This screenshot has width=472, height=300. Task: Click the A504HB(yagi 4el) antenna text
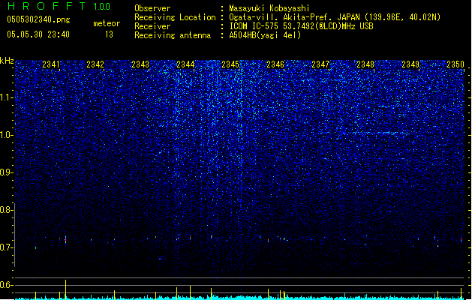265,35
